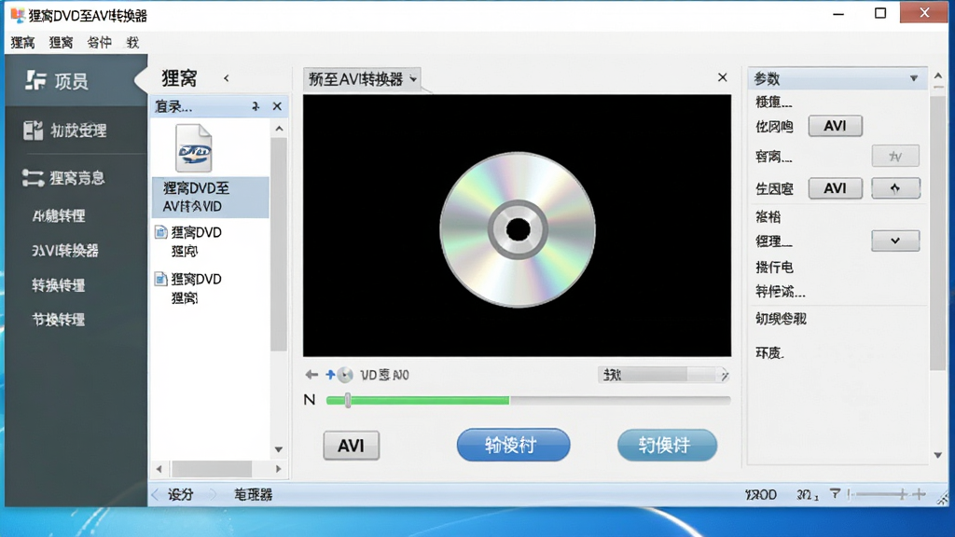Click the parameters panel scroll up arrow
955x537 pixels.
(938, 76)
